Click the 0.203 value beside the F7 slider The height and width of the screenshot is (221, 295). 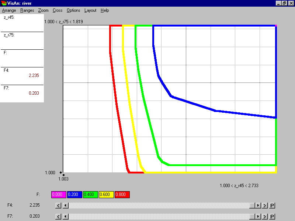point(35,216)
